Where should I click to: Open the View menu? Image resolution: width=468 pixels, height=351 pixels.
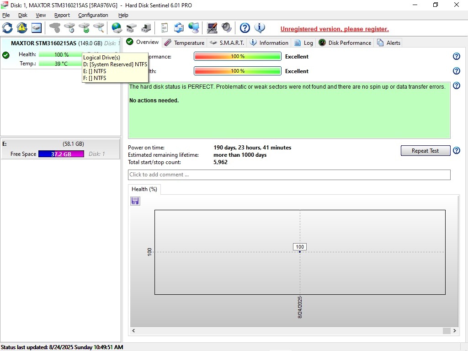click(41, 15)
